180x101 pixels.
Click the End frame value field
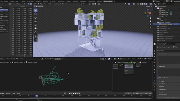(148, 93)
